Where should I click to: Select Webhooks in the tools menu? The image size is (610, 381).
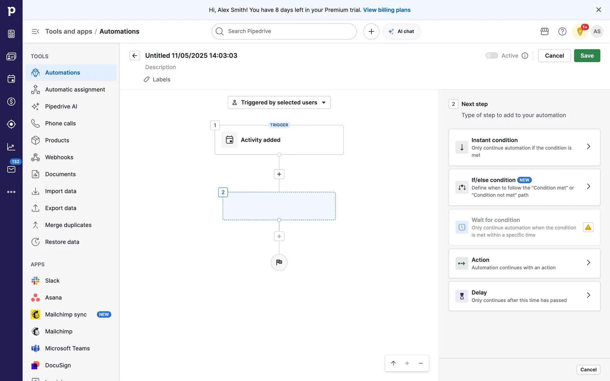(59, 157)
